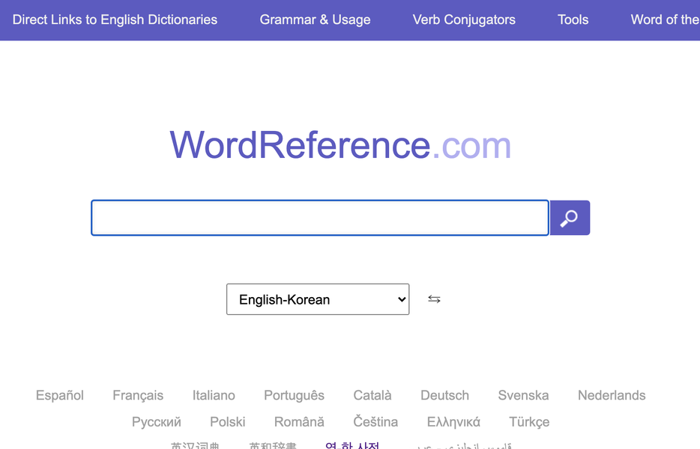Click the WordReference.com logo
The image size is (700, 449).
coord(340,145)
